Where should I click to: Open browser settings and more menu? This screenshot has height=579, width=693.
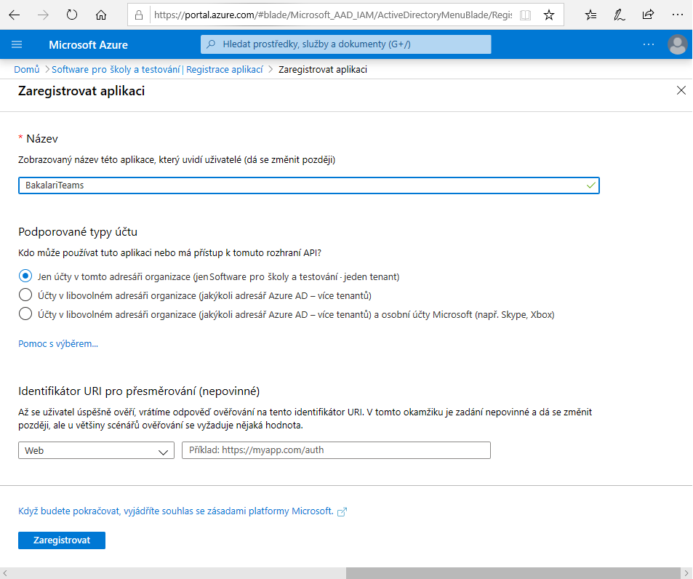(677, 15)
